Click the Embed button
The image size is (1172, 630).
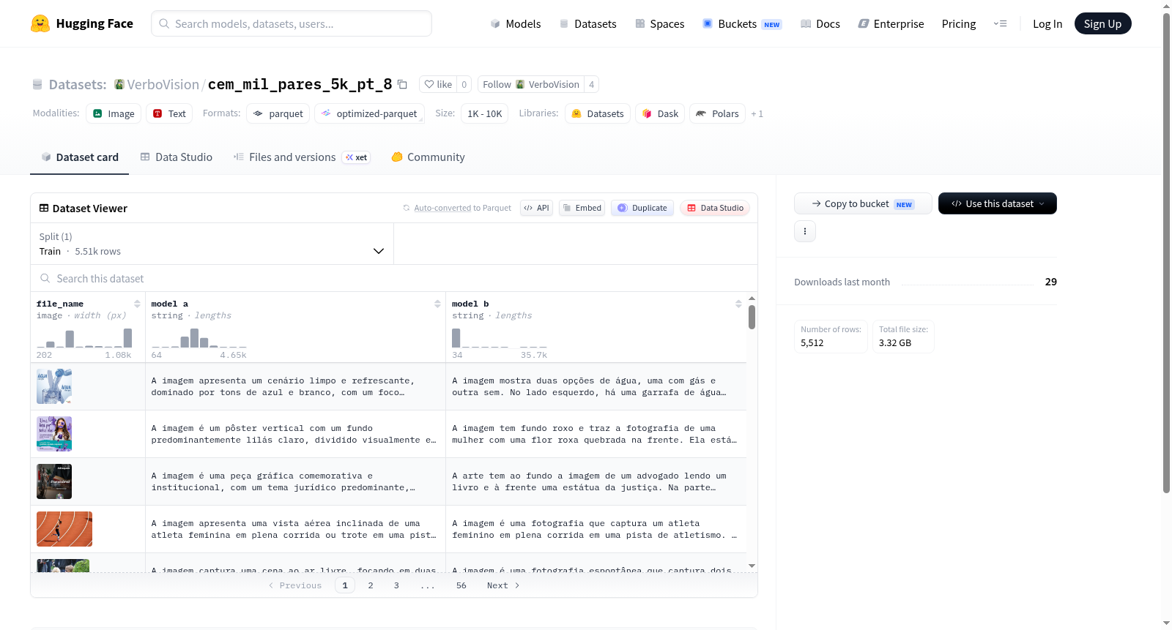point(582,208)
